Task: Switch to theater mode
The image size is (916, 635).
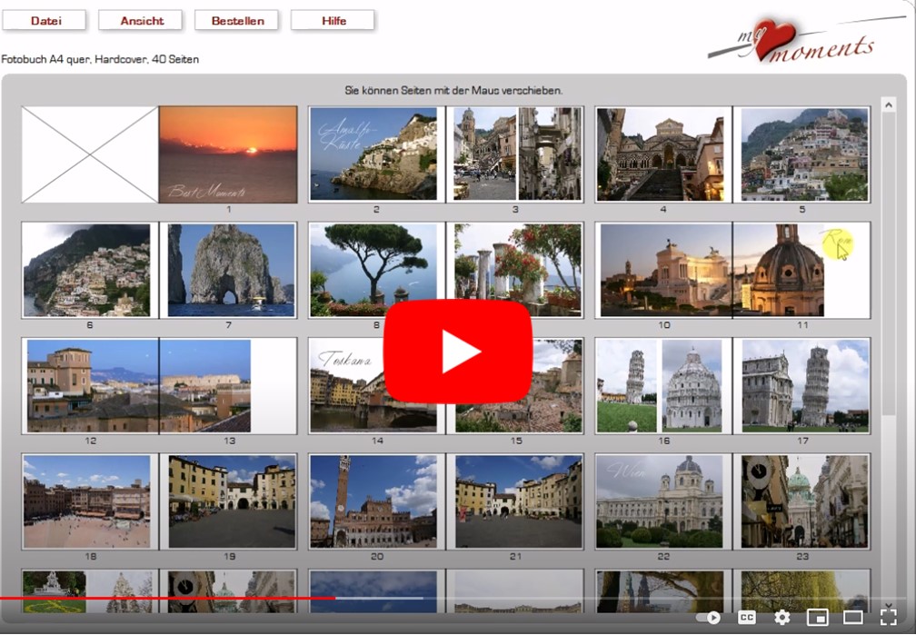Action: pos(852,618)
